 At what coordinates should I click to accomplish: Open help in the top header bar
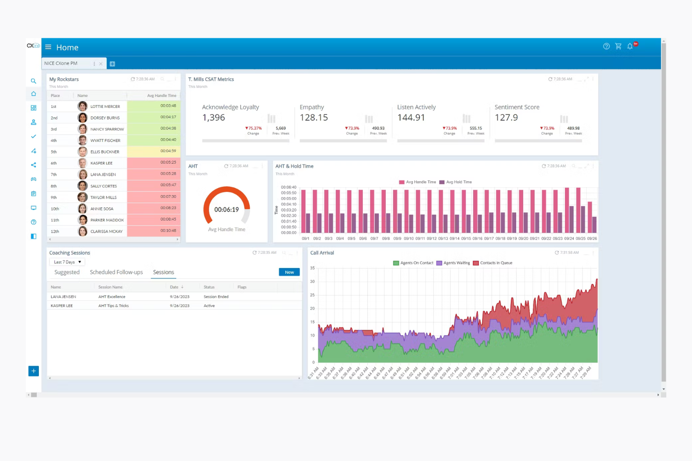(606, 46)
